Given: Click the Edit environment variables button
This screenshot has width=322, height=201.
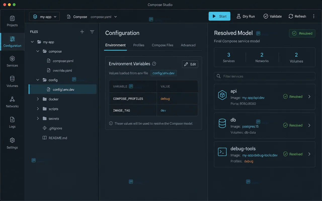Looking at the screenshot, I should coord(190,64).
